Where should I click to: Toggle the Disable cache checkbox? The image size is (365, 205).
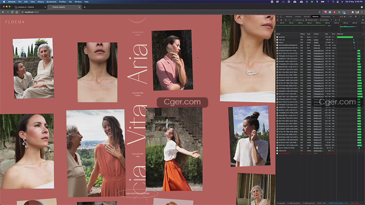point(307,20)
